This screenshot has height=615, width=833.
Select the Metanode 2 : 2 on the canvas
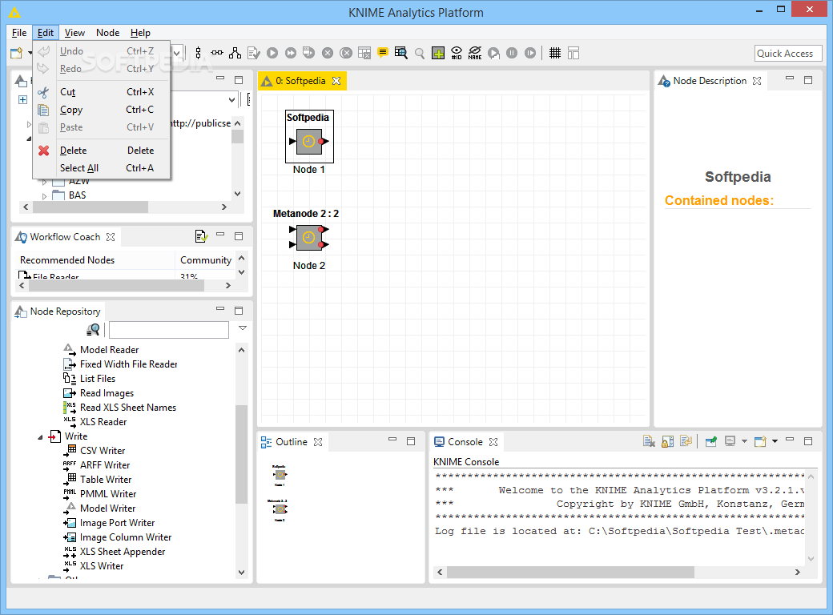tap(309, 237)
